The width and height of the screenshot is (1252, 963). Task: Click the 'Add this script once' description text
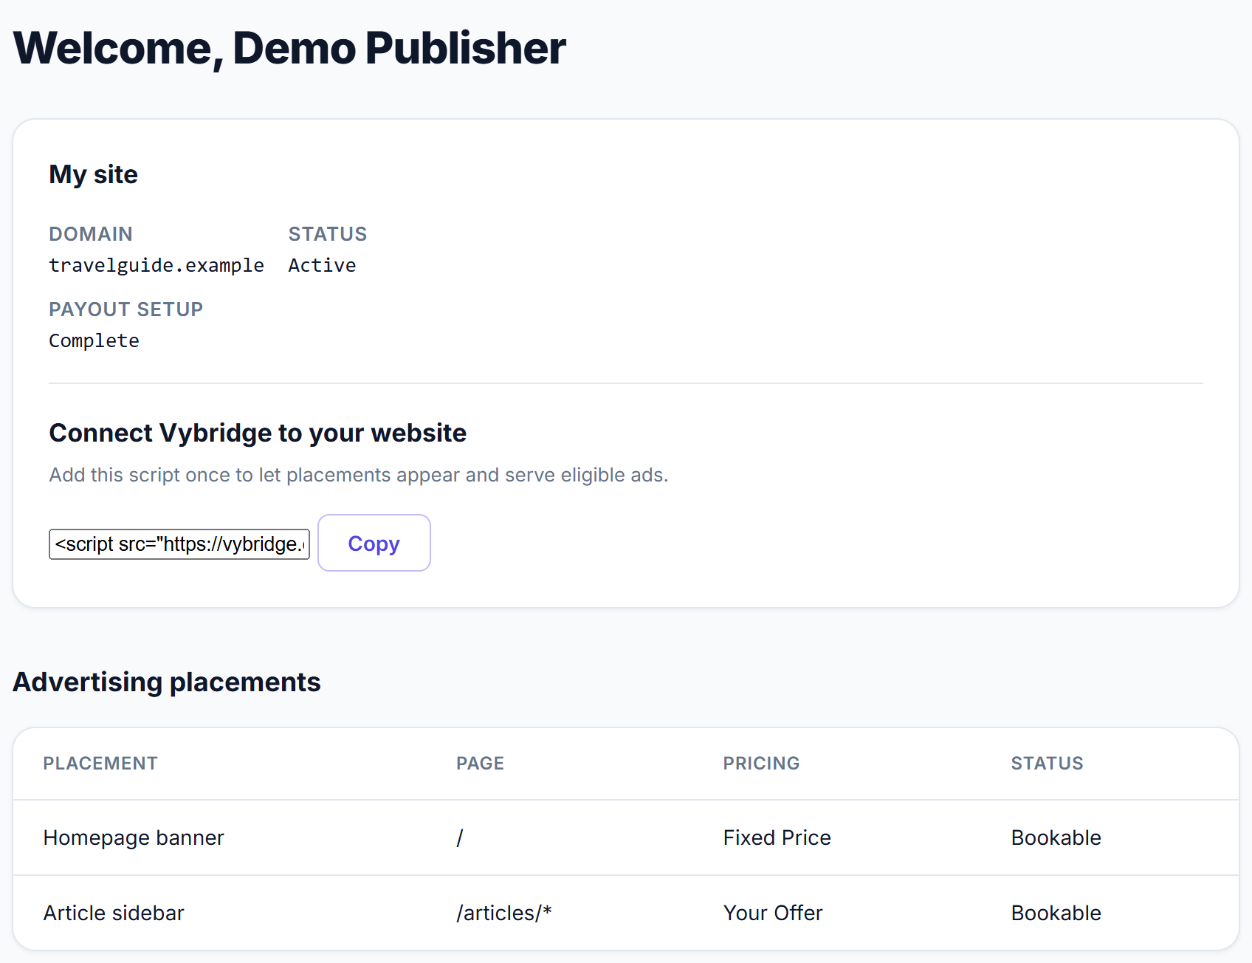359,475
